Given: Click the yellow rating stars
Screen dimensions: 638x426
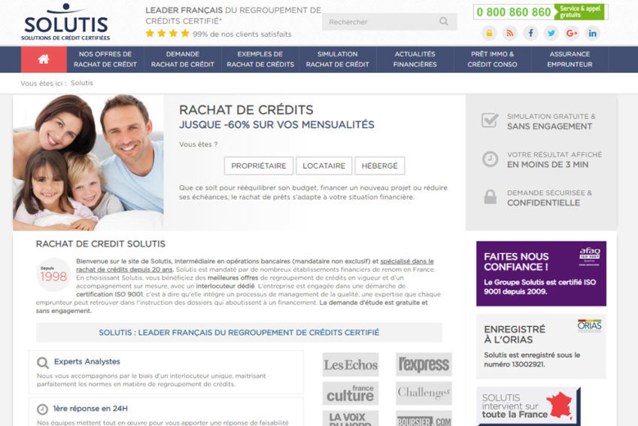Looking at the screenshot, I should tap(167, 33).
